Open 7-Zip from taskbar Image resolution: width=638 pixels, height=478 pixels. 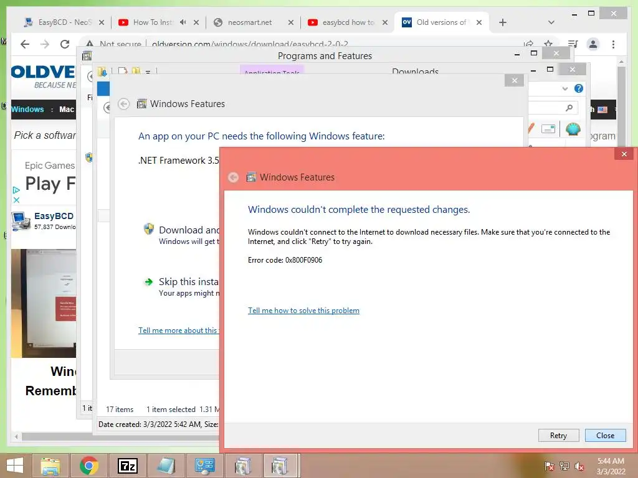[127, 466]
